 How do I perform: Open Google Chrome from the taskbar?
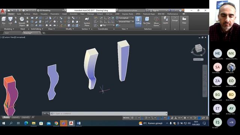tap(56, 123)
